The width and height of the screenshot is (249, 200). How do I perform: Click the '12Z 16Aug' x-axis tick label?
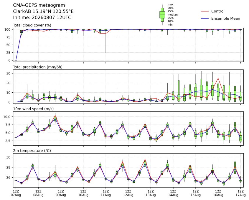tap(218, 193)
